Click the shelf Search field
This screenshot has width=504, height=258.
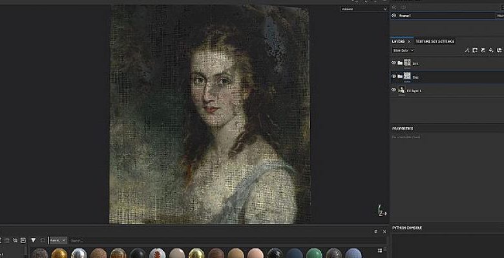click(225, 241)
